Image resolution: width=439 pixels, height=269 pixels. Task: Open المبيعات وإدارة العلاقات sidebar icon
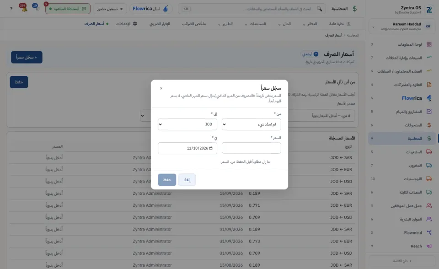[x=429, y=58]
